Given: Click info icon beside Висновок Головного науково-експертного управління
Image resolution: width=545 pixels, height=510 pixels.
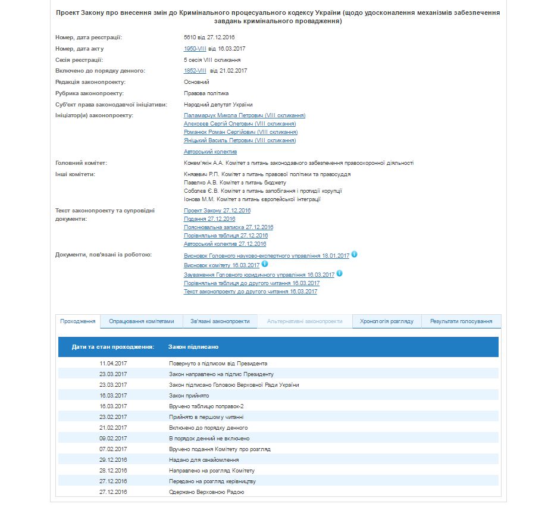Looking at the screenshot, I should tap(354, 254).
